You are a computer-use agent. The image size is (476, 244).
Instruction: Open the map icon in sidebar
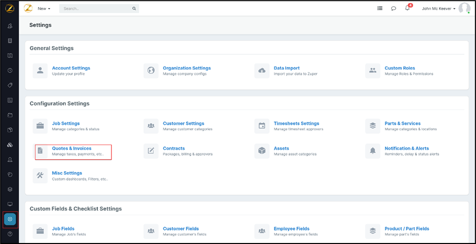click(x=10, y=55)
